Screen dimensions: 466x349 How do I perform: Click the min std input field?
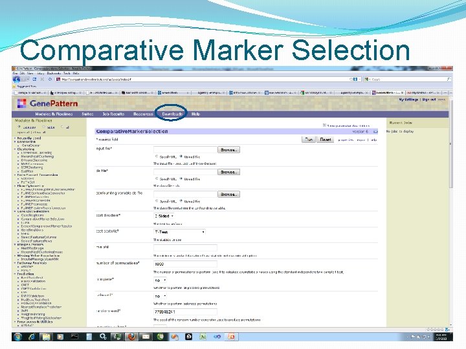[185, 248]
